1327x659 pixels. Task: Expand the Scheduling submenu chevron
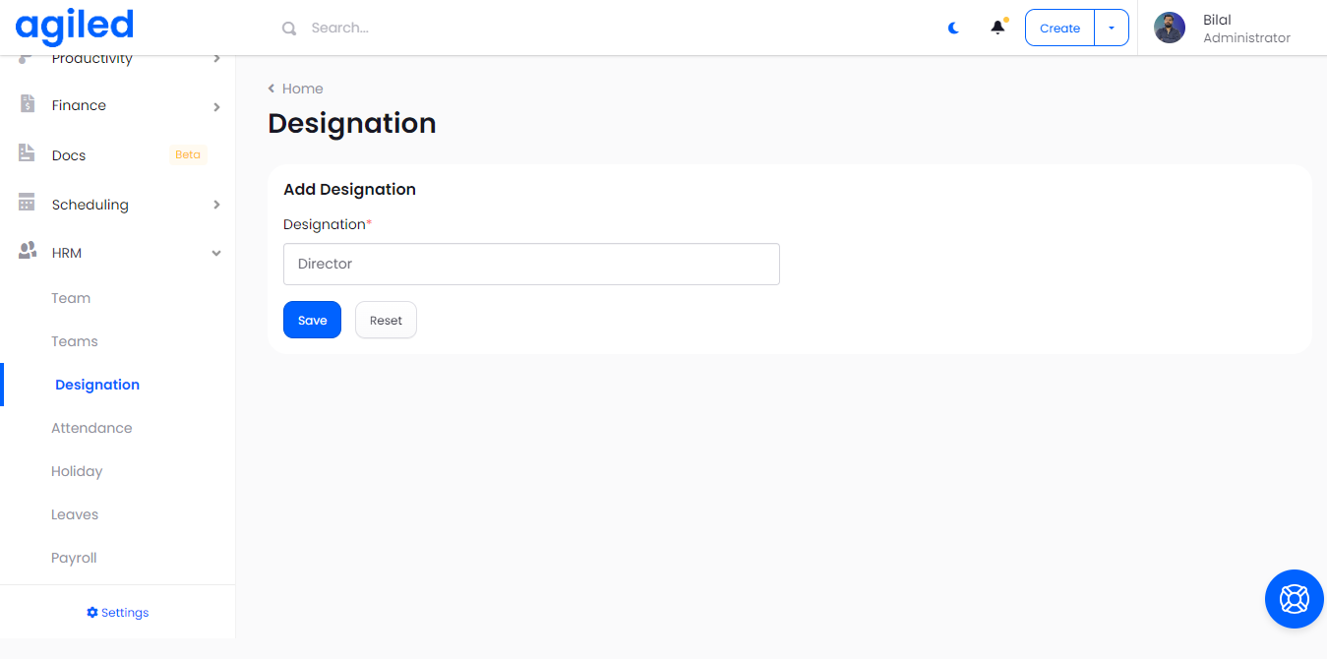(216, 205)
